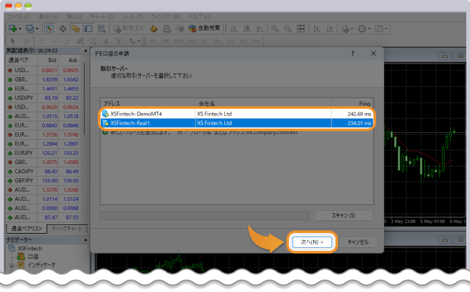
Task: Select the horizontal line tool
Action: [54, 41]
